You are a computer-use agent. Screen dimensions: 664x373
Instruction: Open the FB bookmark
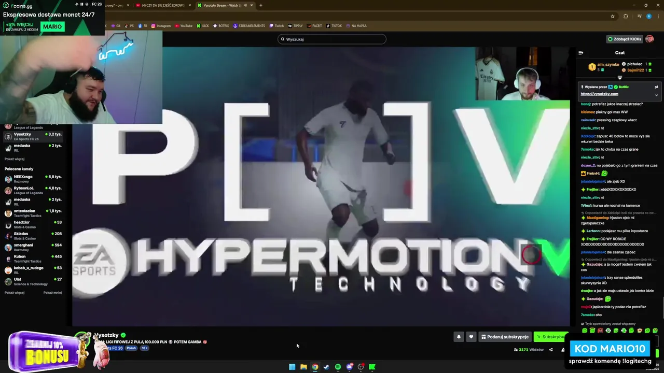pyautogui.click(x=143, y=25)
